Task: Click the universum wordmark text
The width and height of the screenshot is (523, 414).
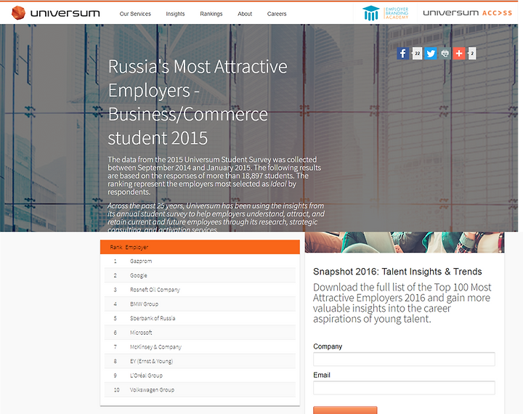Action: coord(65,13)
